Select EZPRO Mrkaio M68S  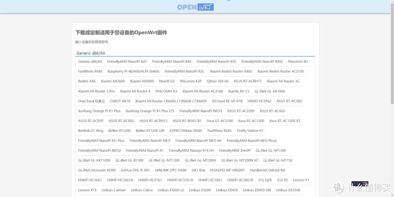tap(186, 130)
